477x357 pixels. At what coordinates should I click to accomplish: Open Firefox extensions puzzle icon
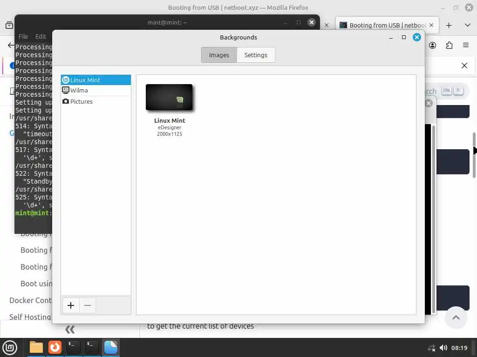[x=449, y=45]
